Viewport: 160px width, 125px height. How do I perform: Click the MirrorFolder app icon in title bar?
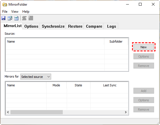coord(5,5)
